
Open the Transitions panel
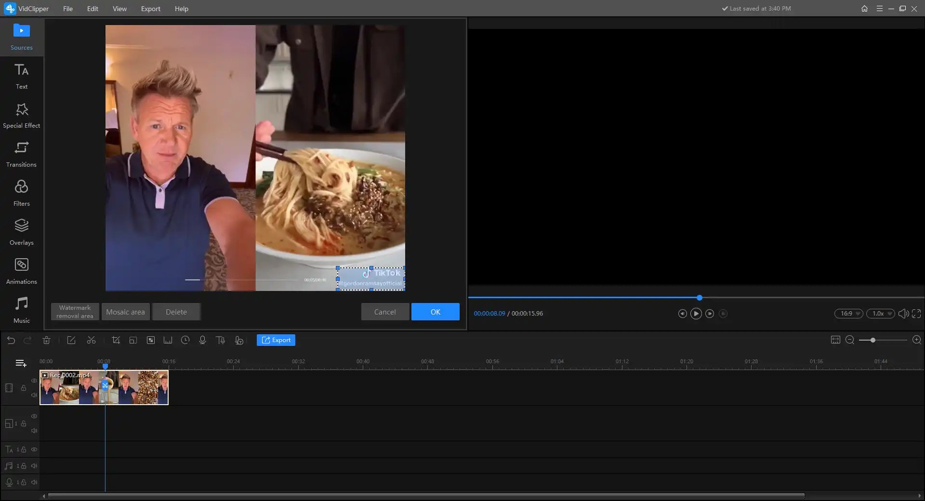coord(22,154)
